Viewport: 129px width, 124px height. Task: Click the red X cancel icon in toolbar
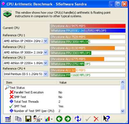(x=96, y=119)
